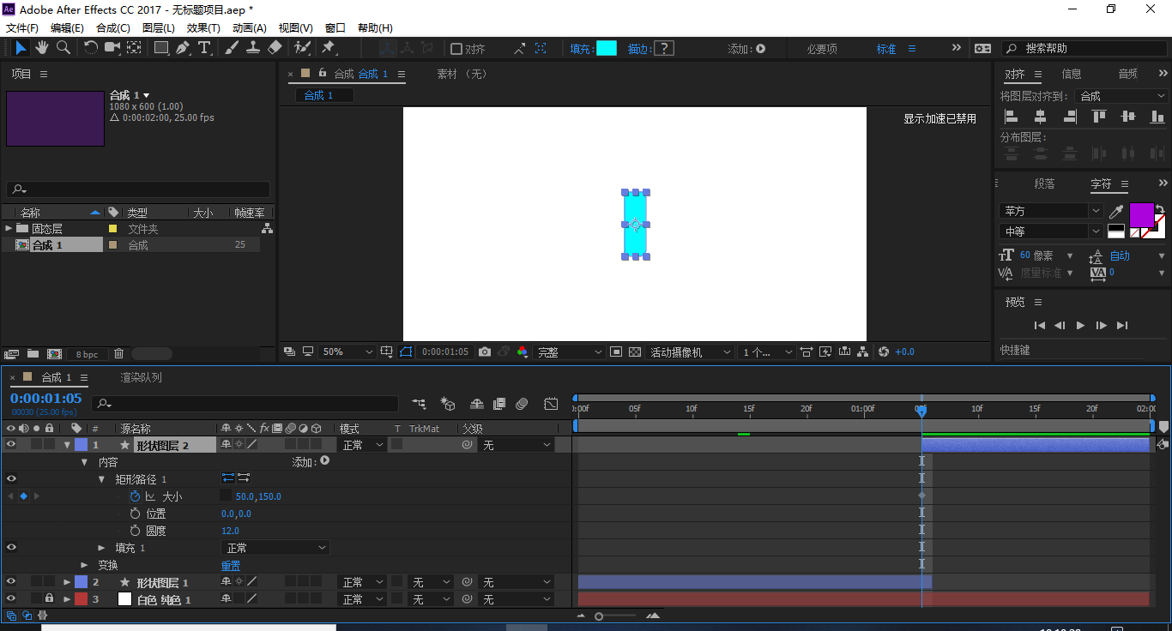The width and height of the screenshot is (1172, 631).
Task: Click the 搜索帮助 search field
Action: click(1084, 49)
